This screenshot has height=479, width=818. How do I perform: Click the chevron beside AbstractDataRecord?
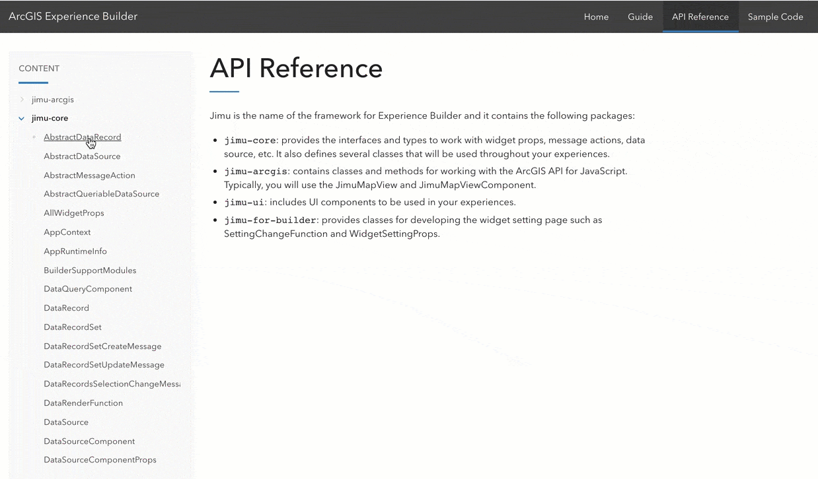tap(34, 137)
